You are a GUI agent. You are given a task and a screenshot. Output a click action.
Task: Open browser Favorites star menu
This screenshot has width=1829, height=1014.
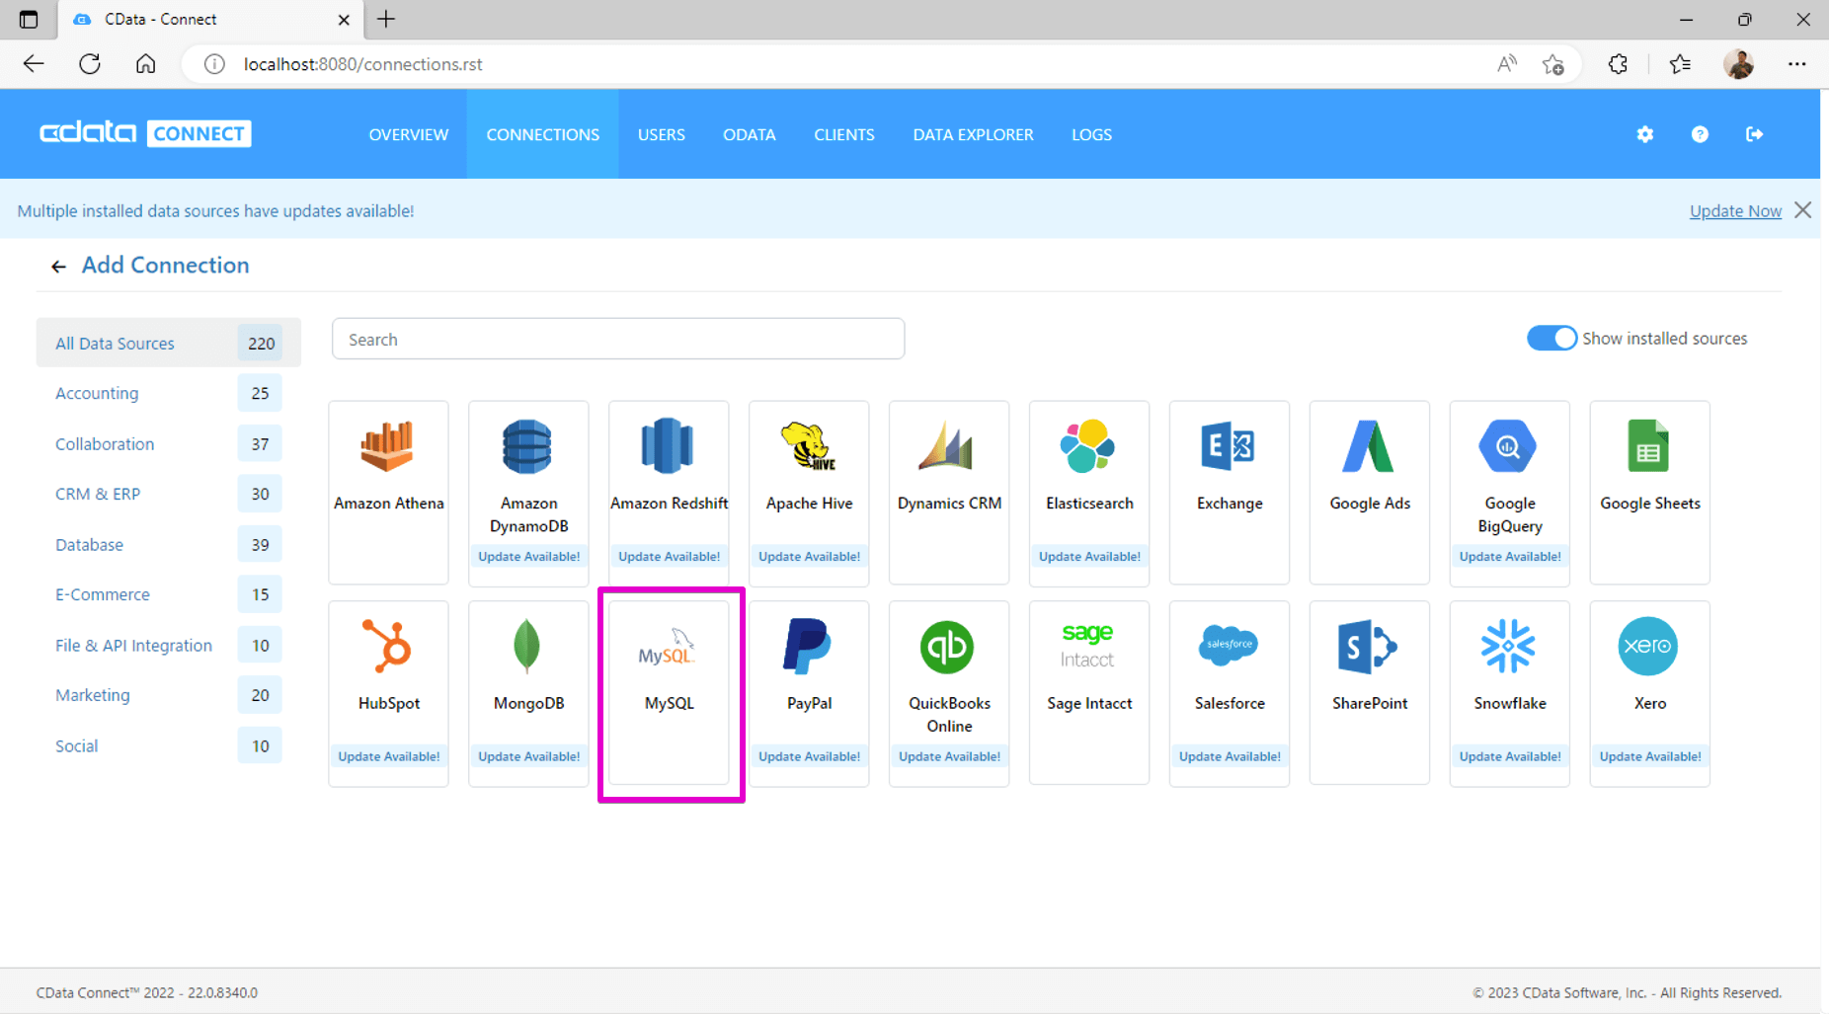point(1680,64)
